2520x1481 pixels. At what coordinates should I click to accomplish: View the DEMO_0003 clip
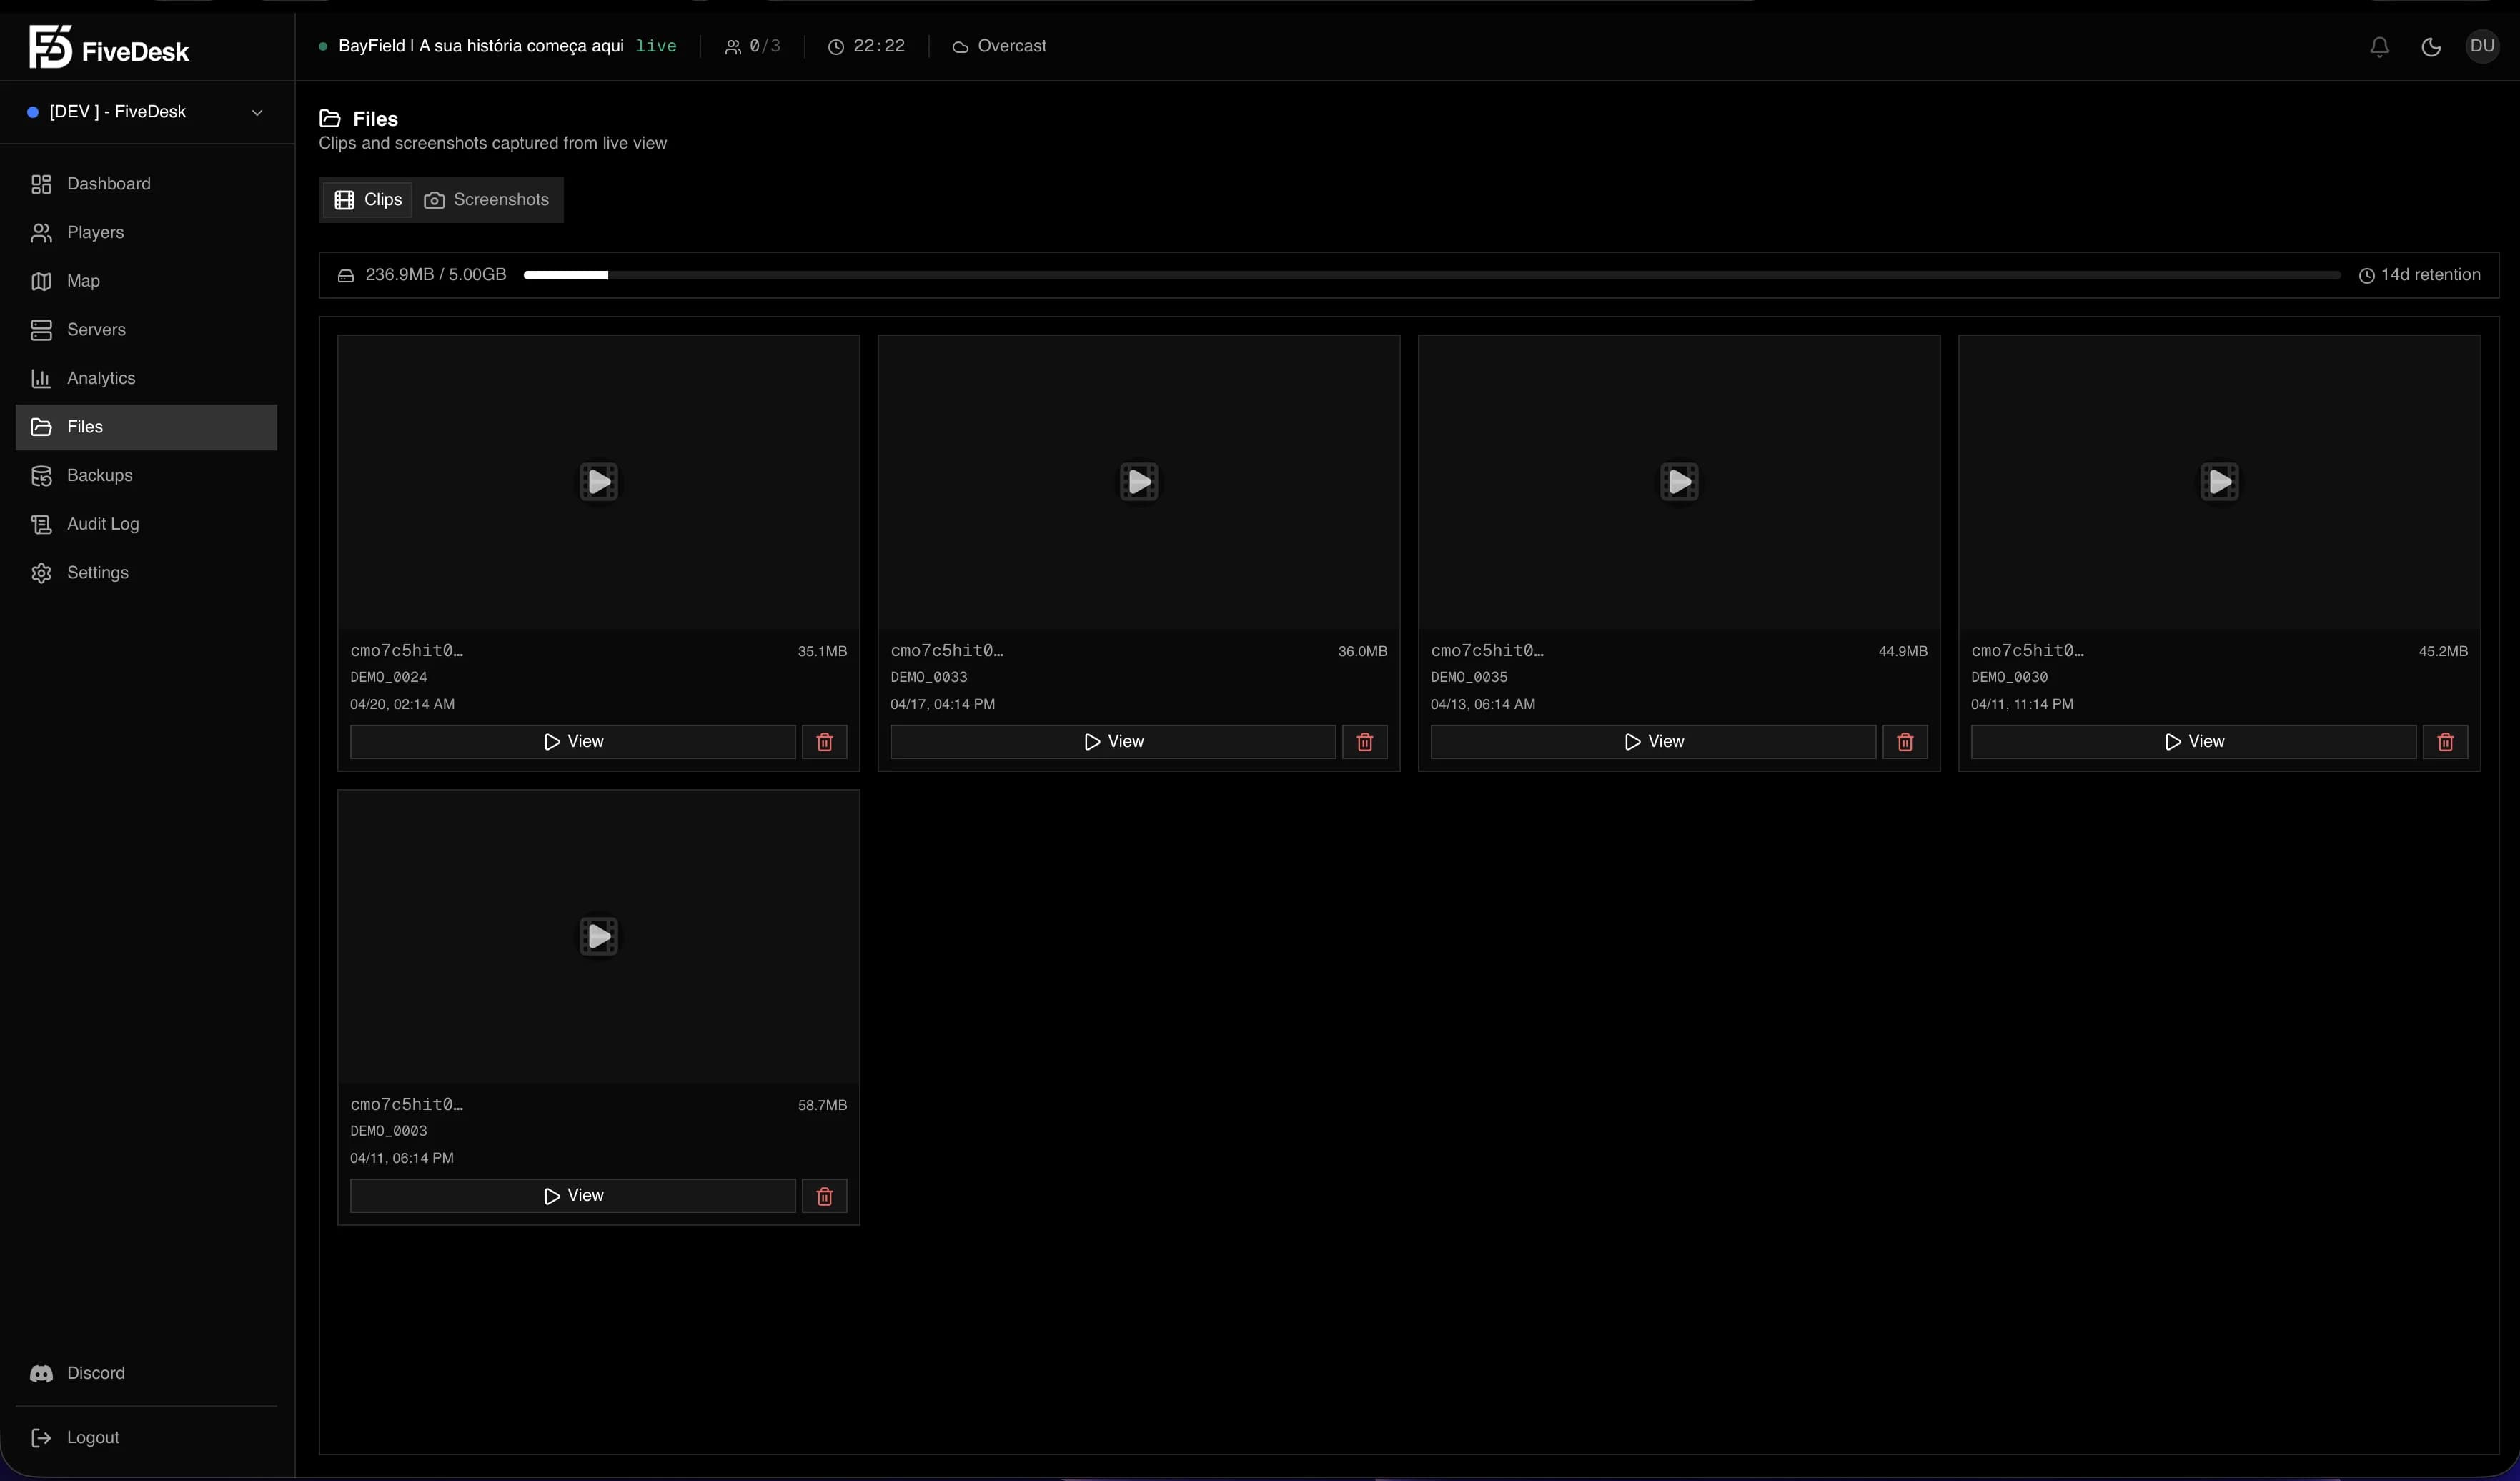(x=573, y=1196)
